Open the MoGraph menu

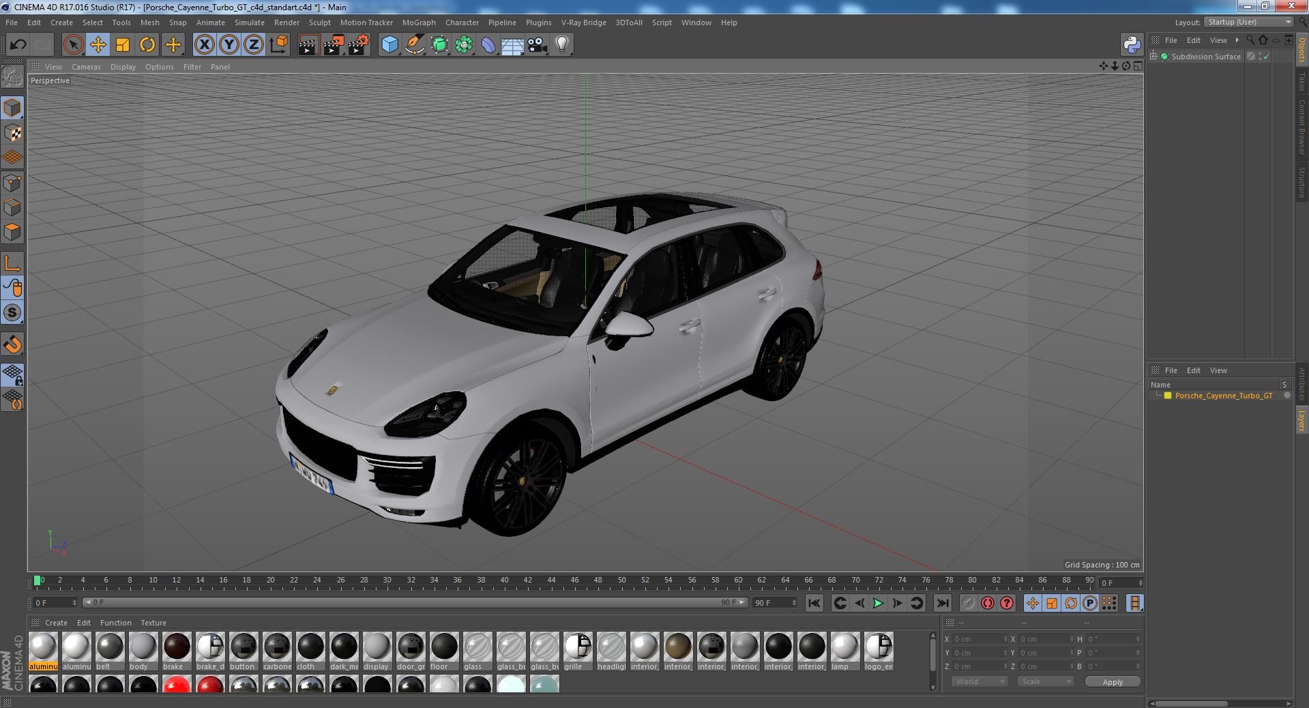point(419,23)
